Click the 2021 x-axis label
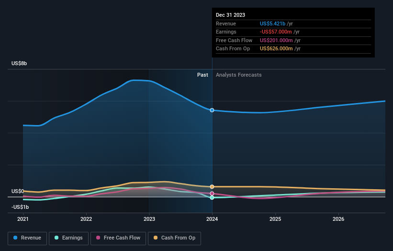The image size is (393, 251). (23, 219)
